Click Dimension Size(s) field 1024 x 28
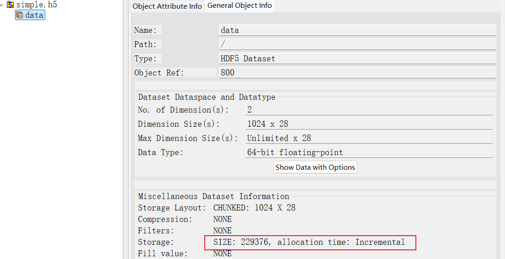The height and width of the screenshot is (259, 505). pyautogui.click(x=368, y=124)
